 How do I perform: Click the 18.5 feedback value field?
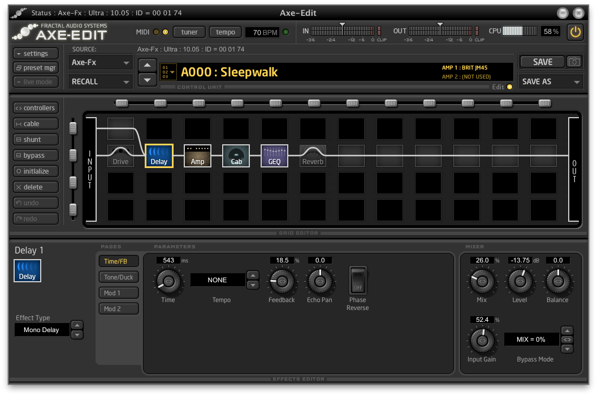pos(282,260)
